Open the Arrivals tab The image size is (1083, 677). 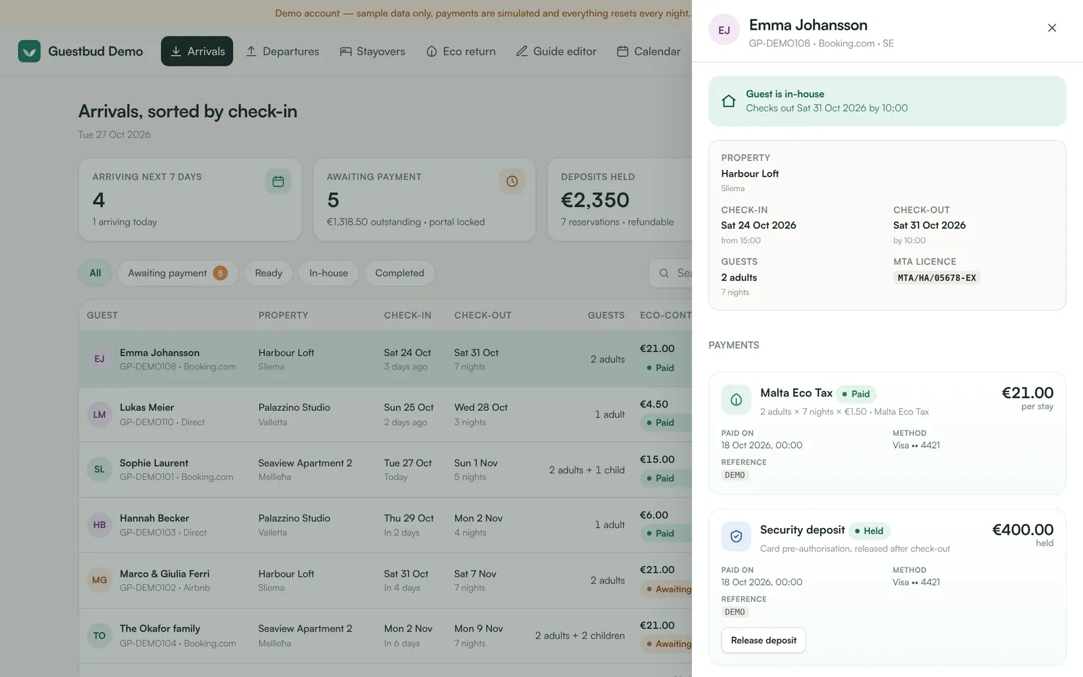point(197,51)
